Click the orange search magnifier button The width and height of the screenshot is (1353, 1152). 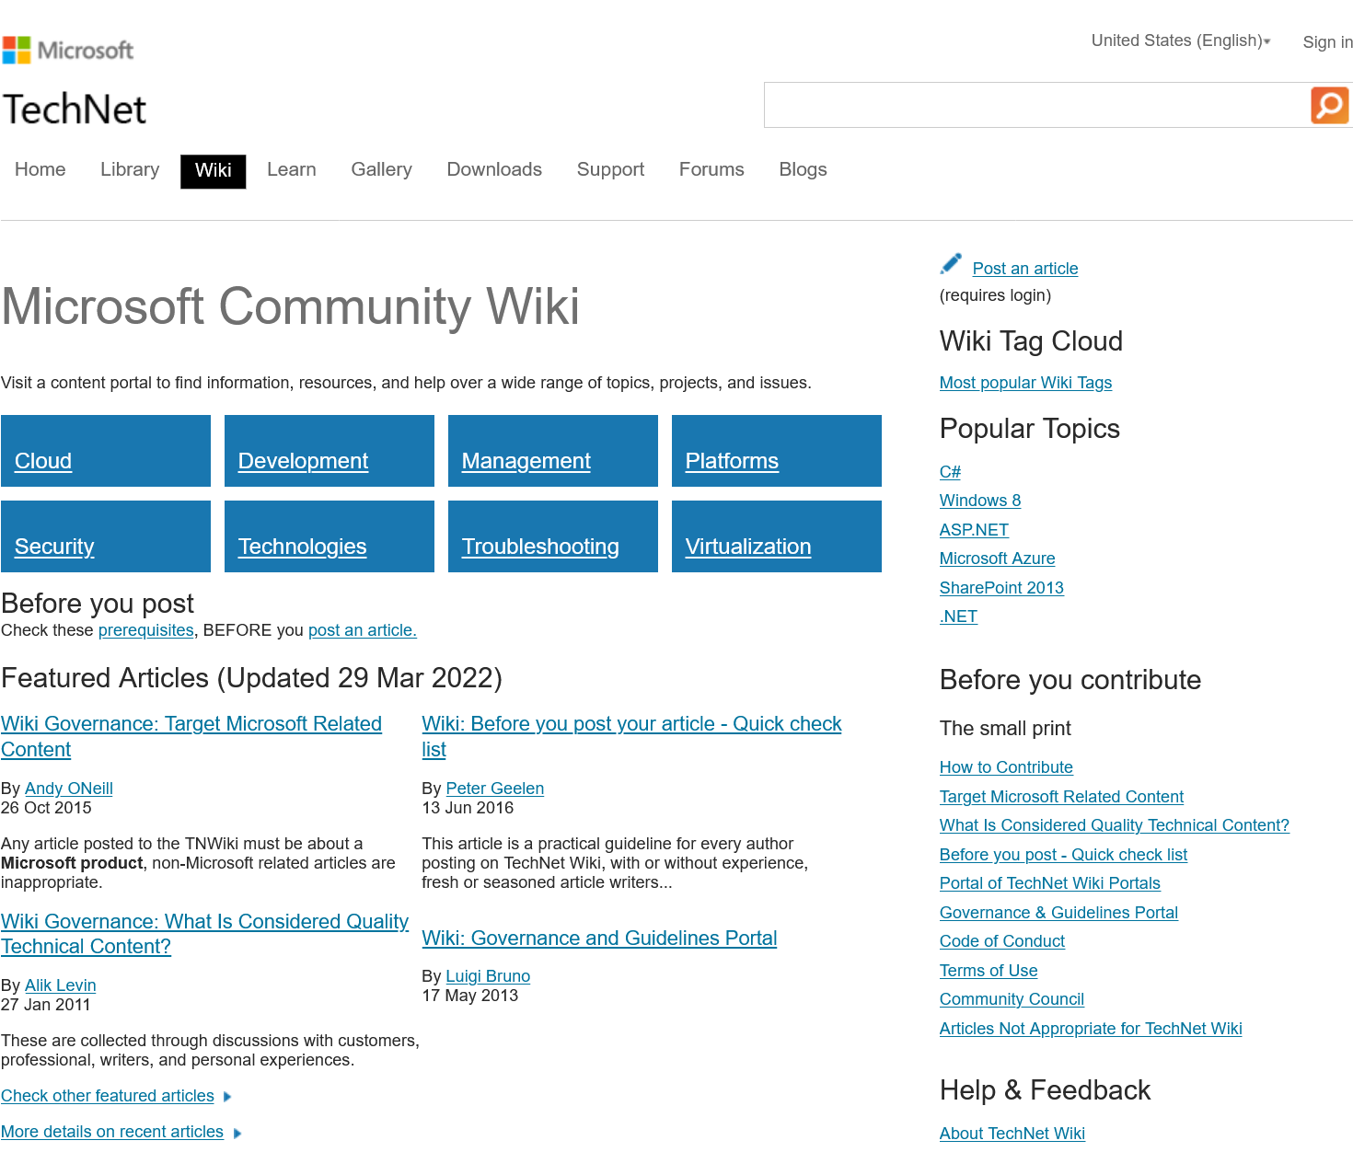click(1329, 105)
